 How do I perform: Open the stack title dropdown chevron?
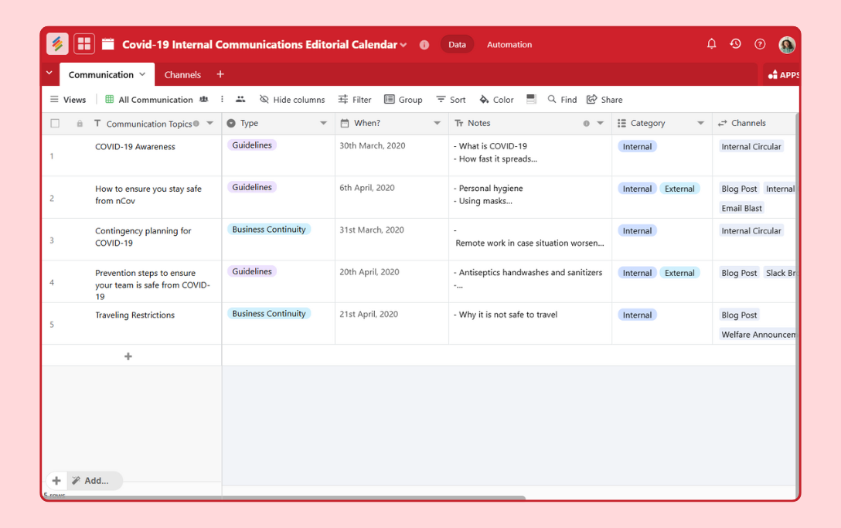403,45
